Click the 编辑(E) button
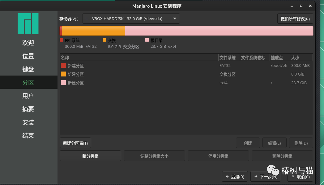Viewport: 324px width, 185px height. (x=275, y=143)
